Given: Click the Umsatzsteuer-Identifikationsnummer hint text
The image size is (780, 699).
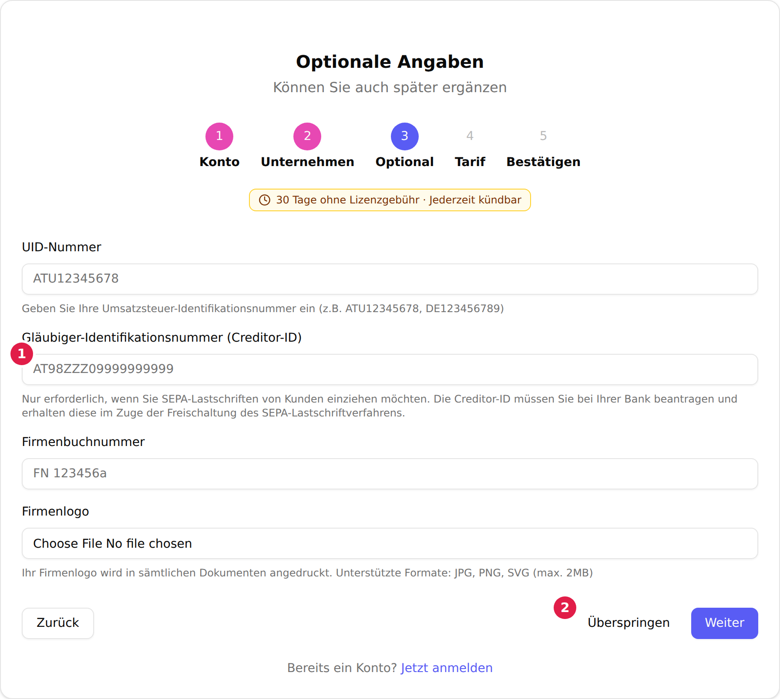Looking at the screenshot, I should point(263,309).
